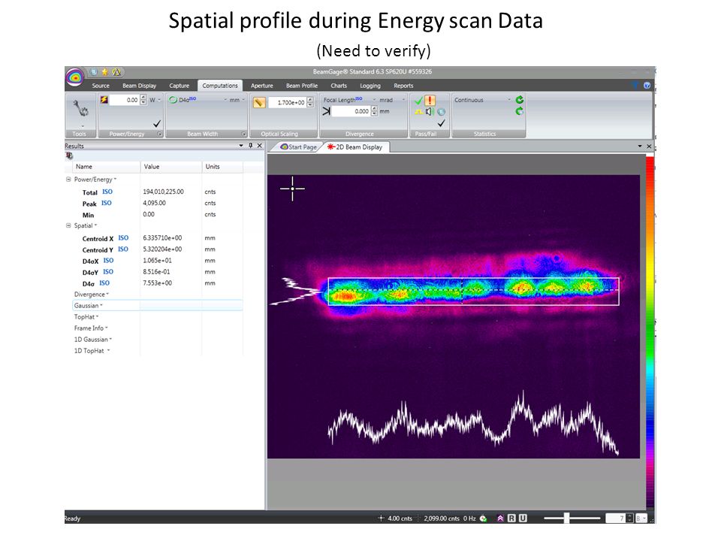Open the Power/Energy group dialog launcher
This screenshot has width=721, height=541.
159,134
